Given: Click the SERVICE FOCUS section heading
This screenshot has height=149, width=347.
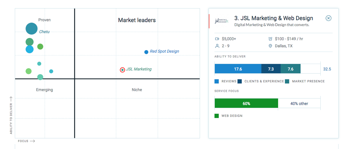Looking at the screenshot, I should coord(227,91).
